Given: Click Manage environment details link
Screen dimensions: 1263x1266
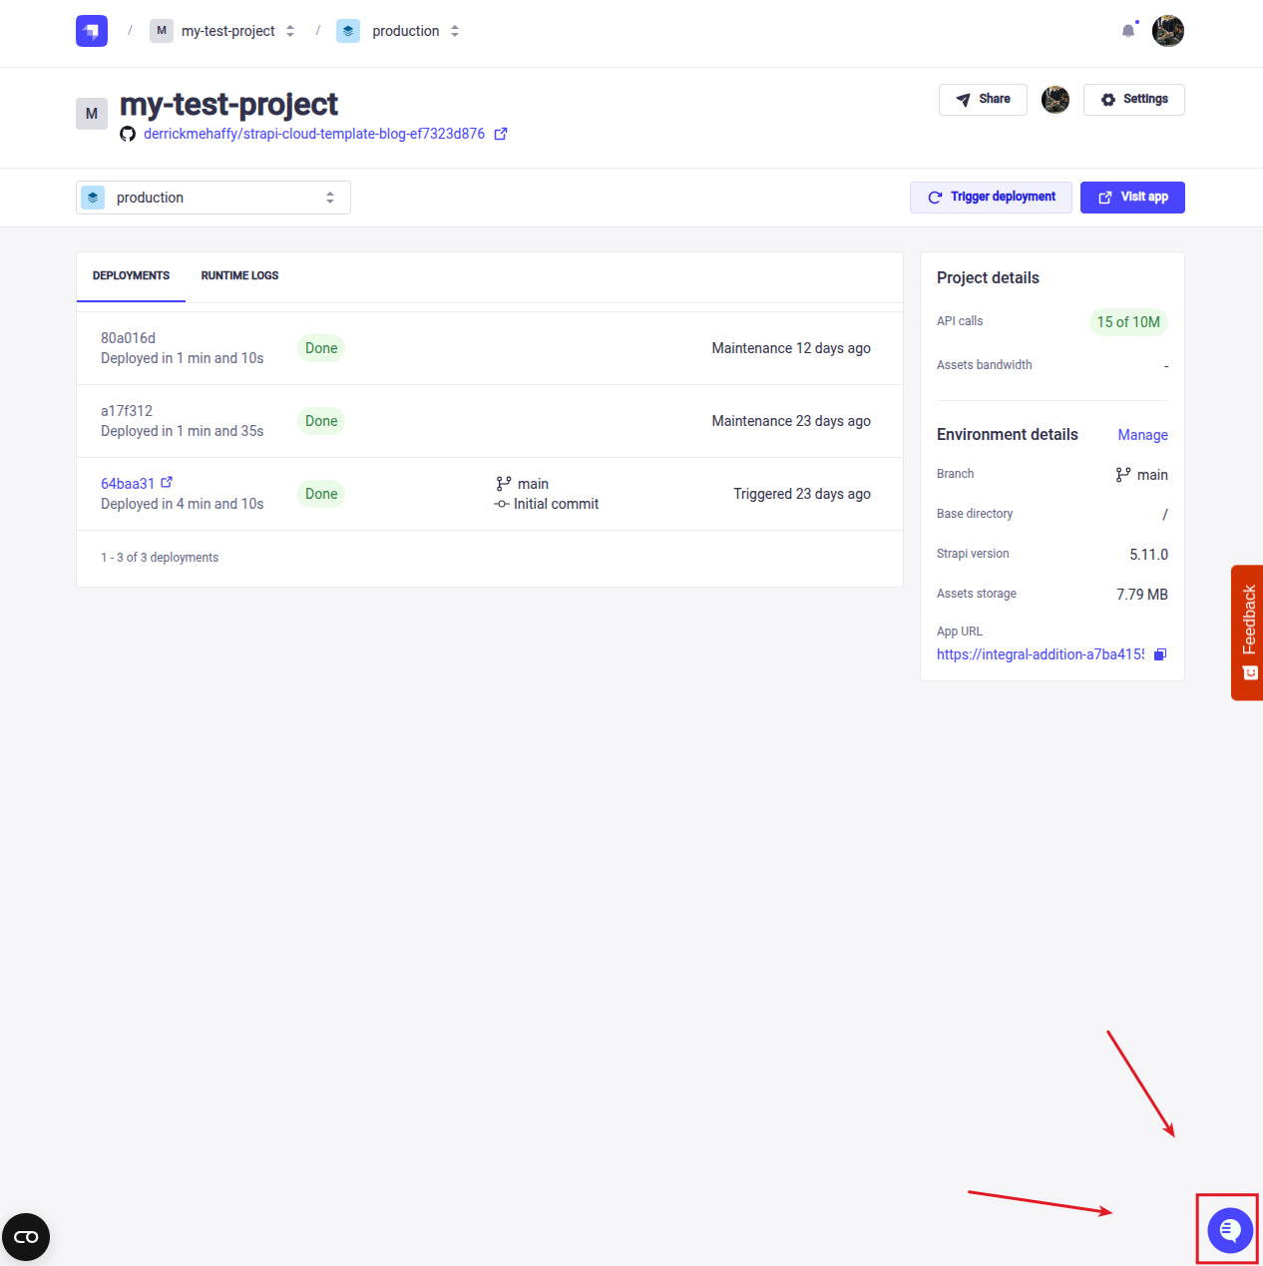Looking at the screenshot, I should click(x=1142, y=435).
